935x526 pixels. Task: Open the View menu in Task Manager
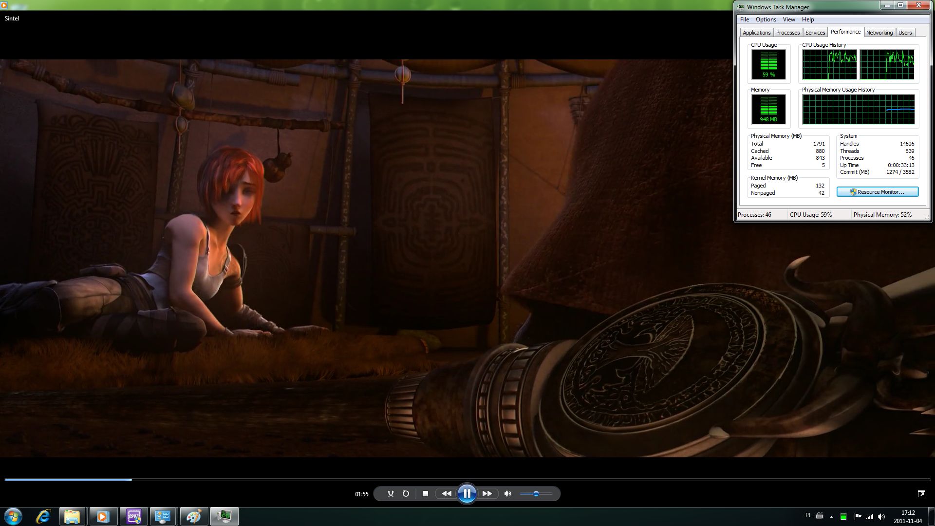[x=789, y=19]
